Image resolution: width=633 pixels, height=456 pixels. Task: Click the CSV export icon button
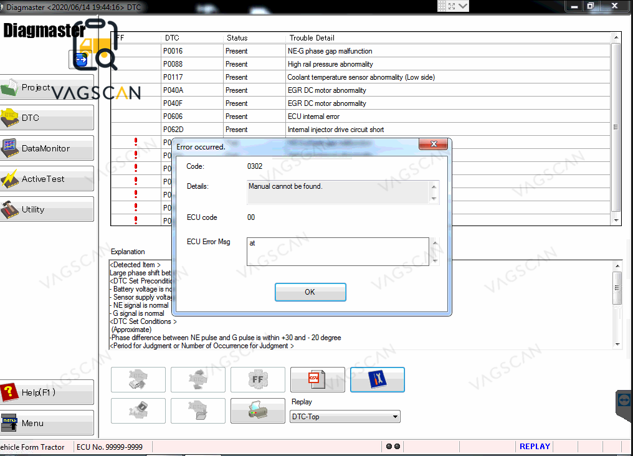click(317, 379)
